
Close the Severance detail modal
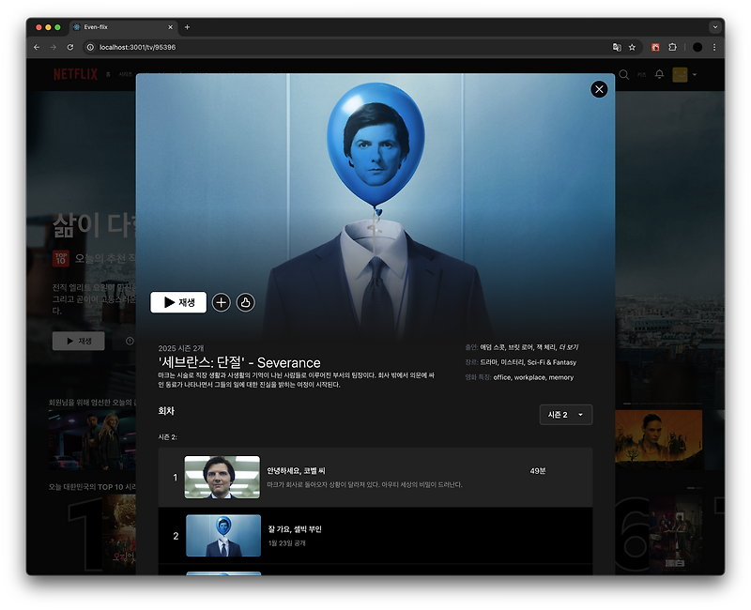[x=599, y=89]
